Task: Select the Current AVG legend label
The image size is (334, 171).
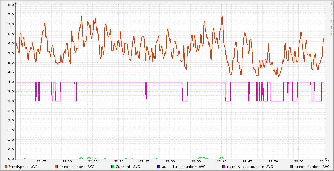Action: coord(128,167)
